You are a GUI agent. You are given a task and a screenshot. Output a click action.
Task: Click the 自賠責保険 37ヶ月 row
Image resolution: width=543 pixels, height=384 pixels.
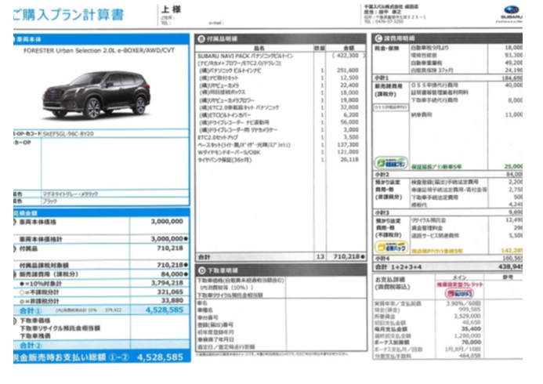tap(465, 71)
